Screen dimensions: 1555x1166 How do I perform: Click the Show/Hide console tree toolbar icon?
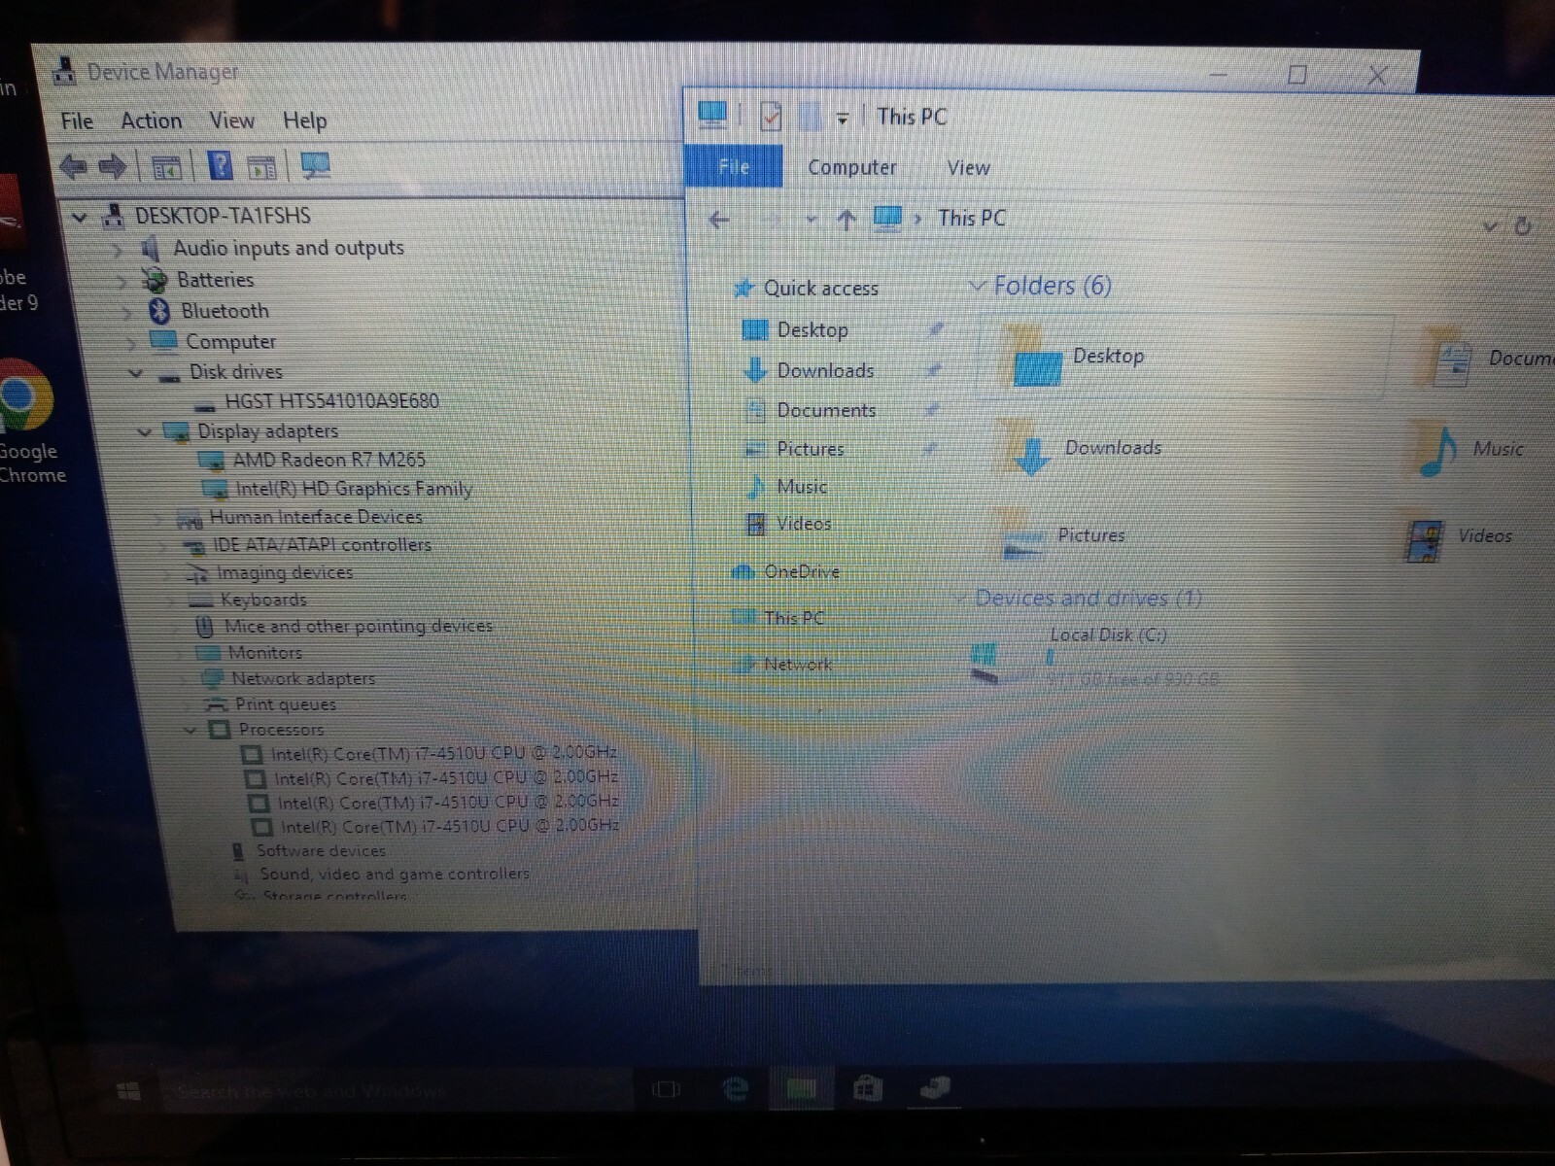(166, 168)
